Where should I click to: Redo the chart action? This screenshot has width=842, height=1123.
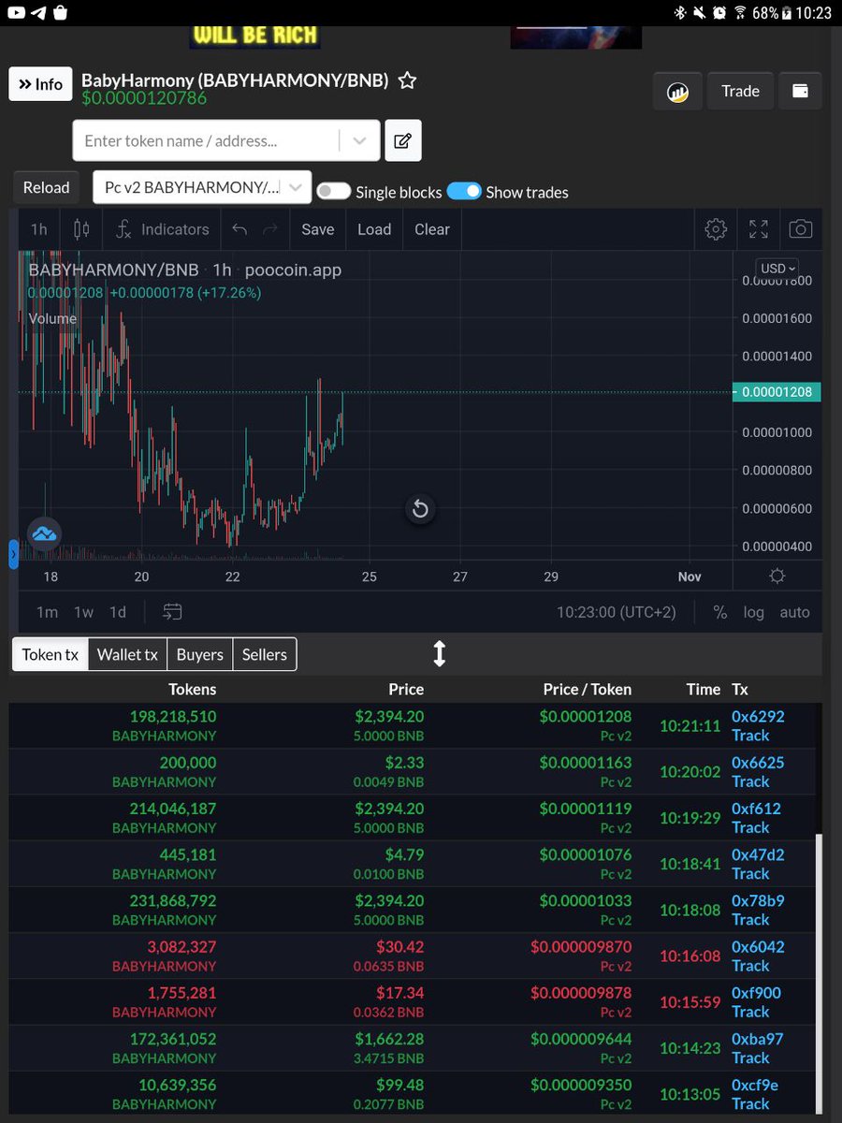tap(270, 229)
